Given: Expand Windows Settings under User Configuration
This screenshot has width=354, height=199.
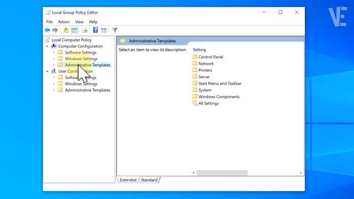Looking at the screenshot, I should [x=54, y=83].
